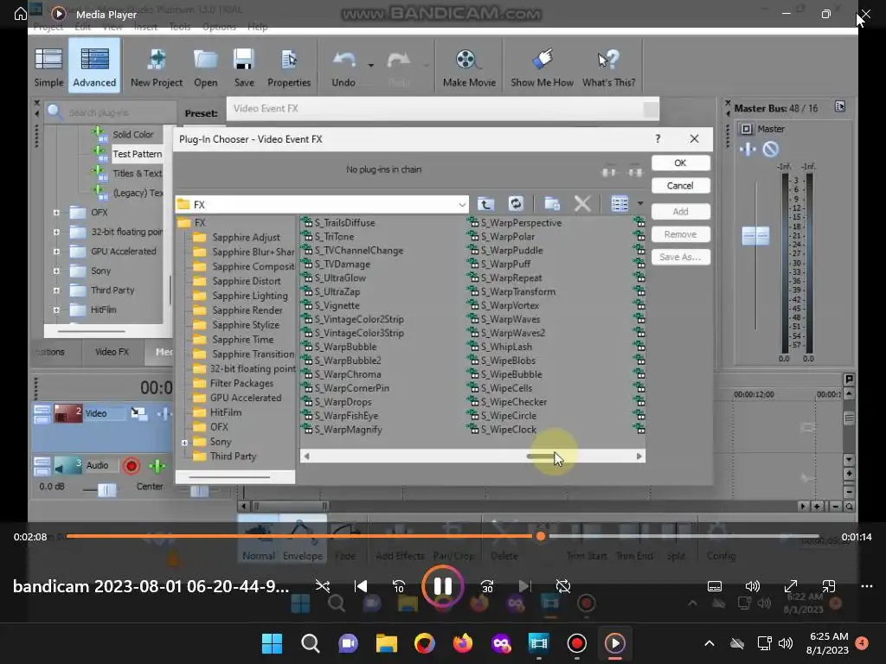Open the view style dropdown arrow
The image size is (886, 664).
pyautogui.click(x=640, y=203)
